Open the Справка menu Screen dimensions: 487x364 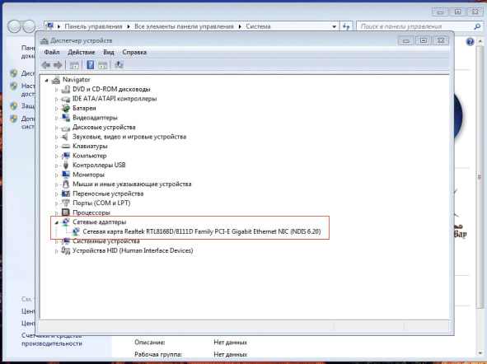(134, 52)
